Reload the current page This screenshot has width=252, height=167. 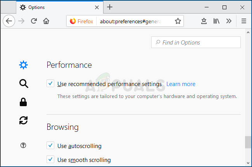pos(34,21)
